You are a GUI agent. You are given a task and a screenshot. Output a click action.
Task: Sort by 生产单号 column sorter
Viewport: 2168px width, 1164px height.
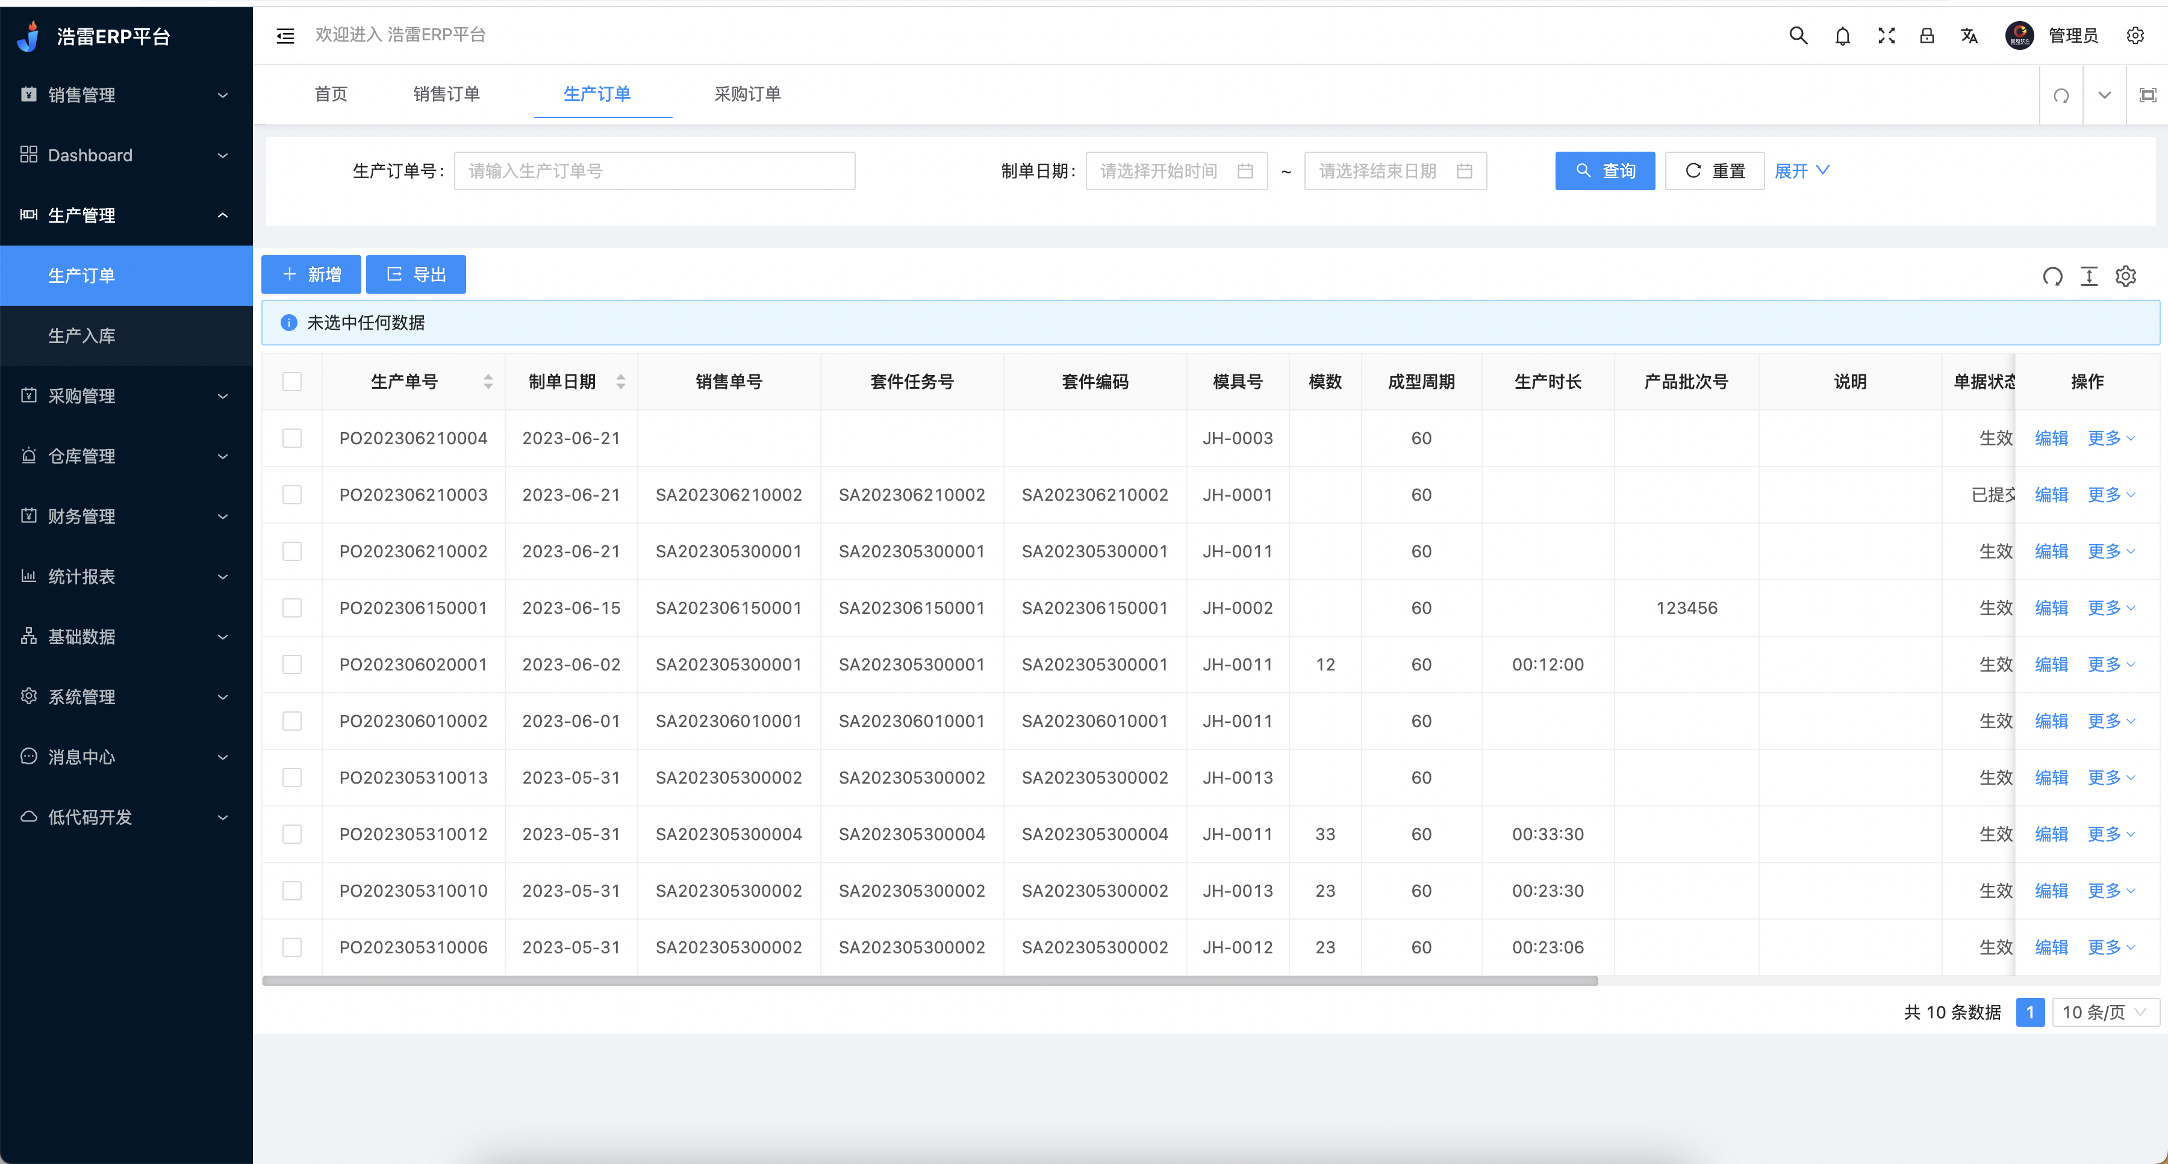(x=488, y=382)
